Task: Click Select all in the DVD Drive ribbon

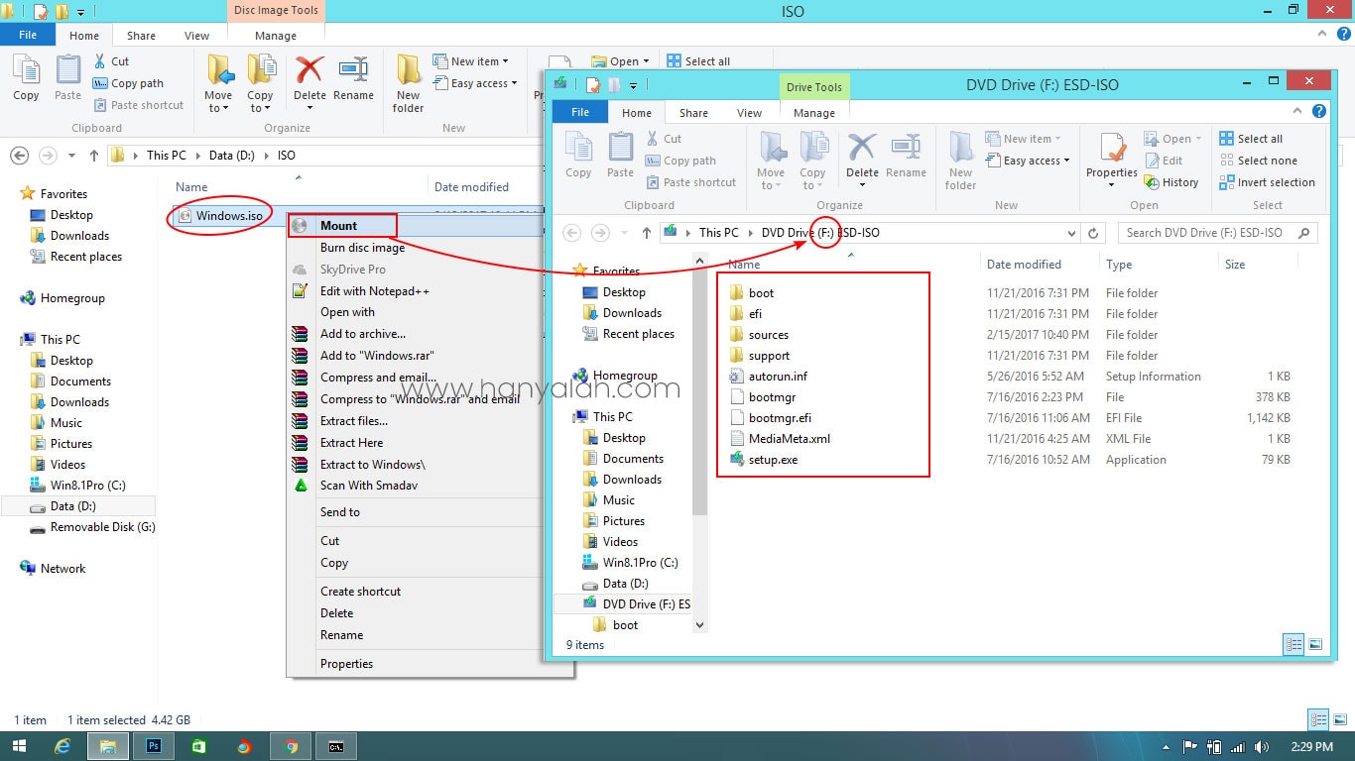Action: coord(1251,139)
